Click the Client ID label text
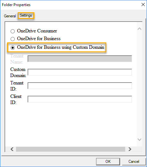Image resolution: width=147 pixels, height=167 pixels. point(16,99)
